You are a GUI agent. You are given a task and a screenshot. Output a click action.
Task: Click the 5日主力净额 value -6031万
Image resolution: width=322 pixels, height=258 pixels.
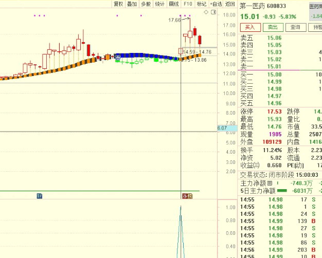pos(302,191)
